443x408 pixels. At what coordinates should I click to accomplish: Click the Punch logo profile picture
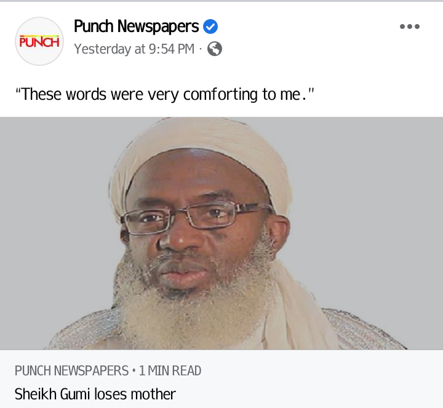pos(39,41)
